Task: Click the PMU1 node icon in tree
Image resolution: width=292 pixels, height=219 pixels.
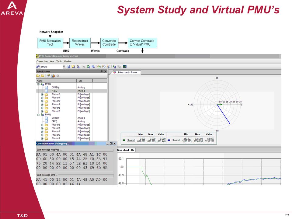Action: tap(43, 115)
